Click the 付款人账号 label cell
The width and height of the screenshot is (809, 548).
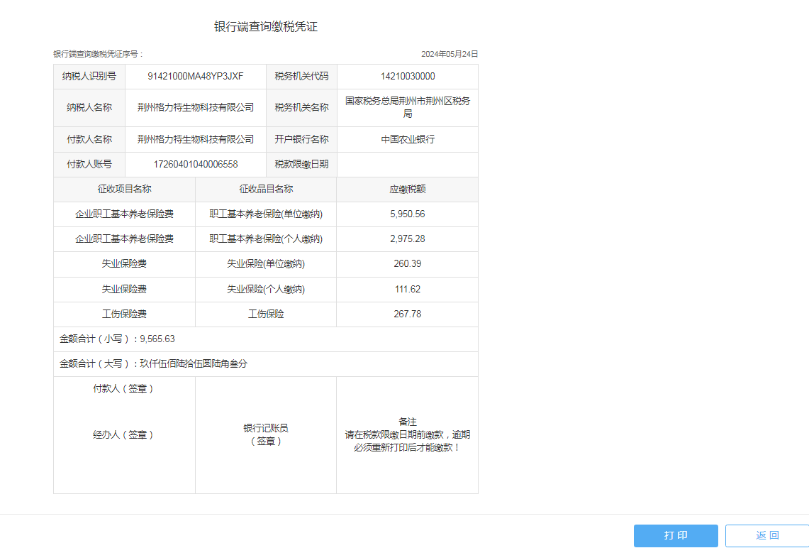pos(89,164)
